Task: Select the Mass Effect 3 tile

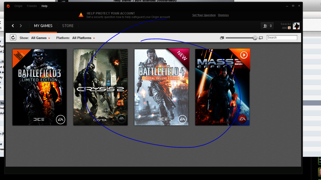Action: pos(222,87)
